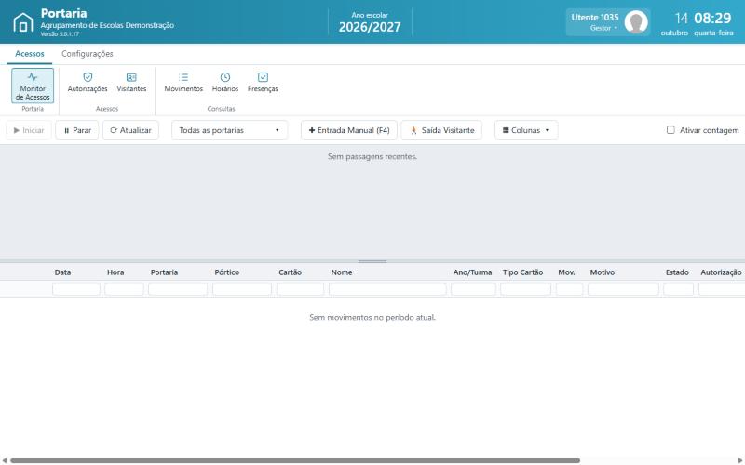Sort by the Hora column header
745x465 pixels.
[115, 272]
